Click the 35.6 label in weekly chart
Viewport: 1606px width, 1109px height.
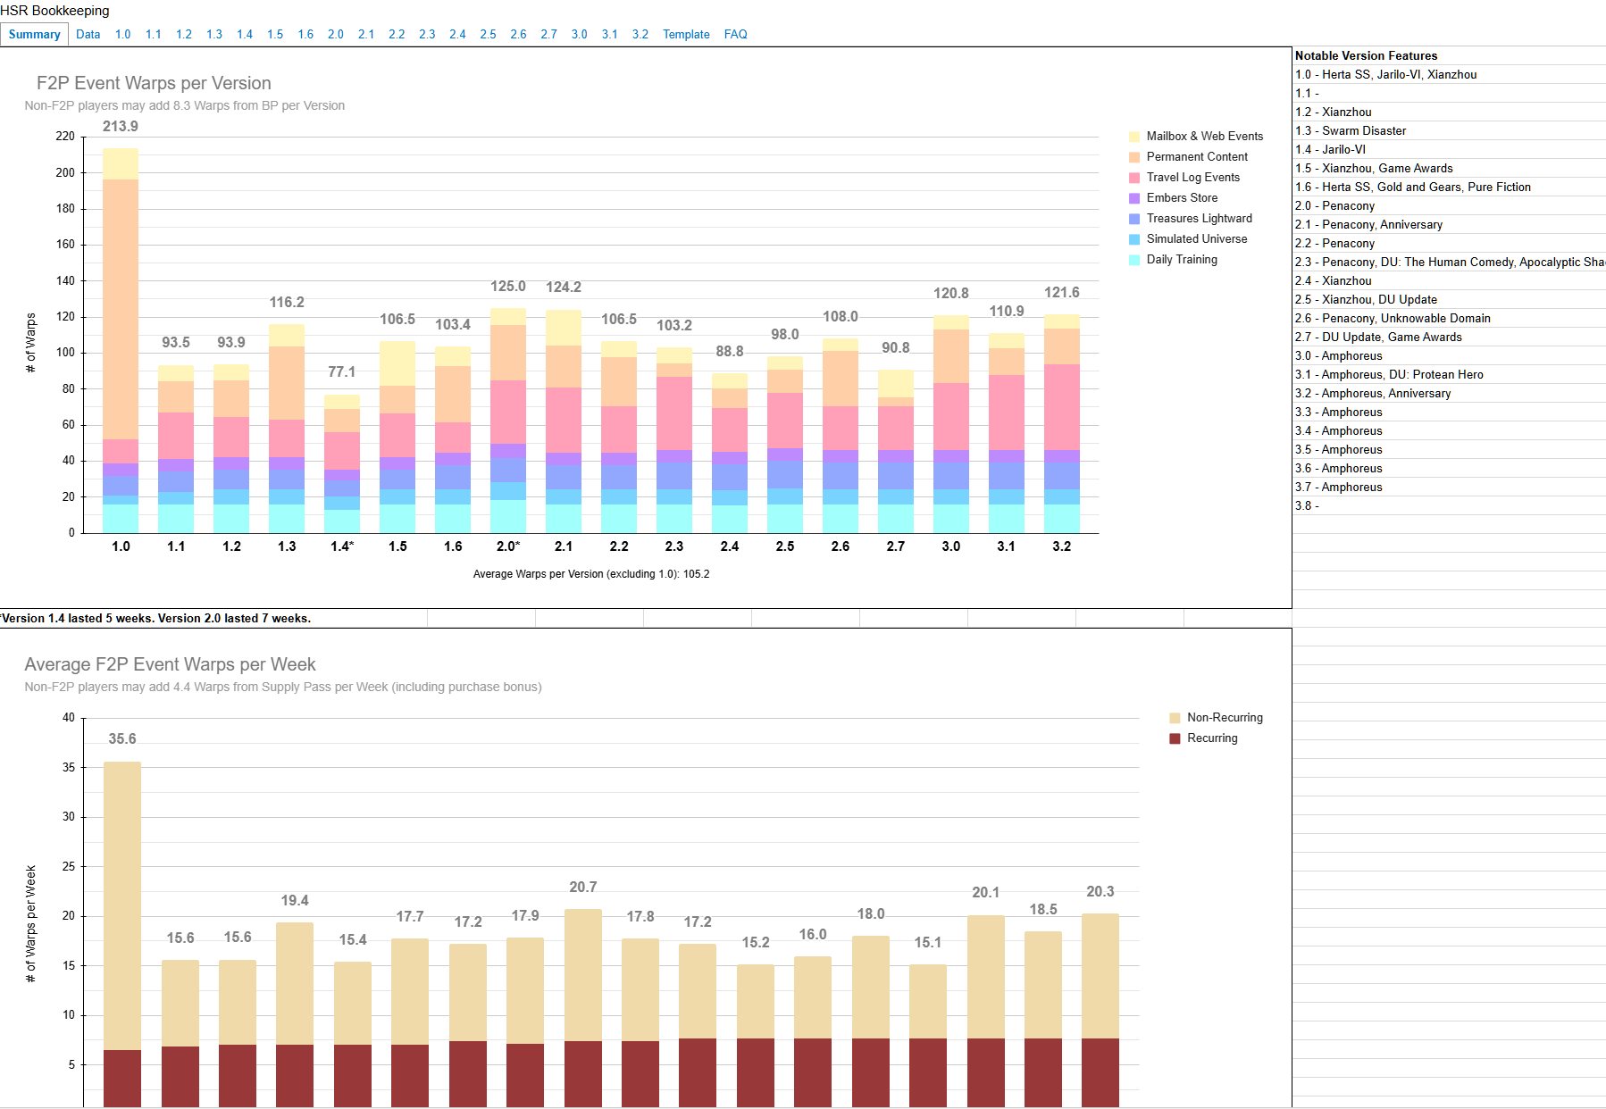[122, 738]
